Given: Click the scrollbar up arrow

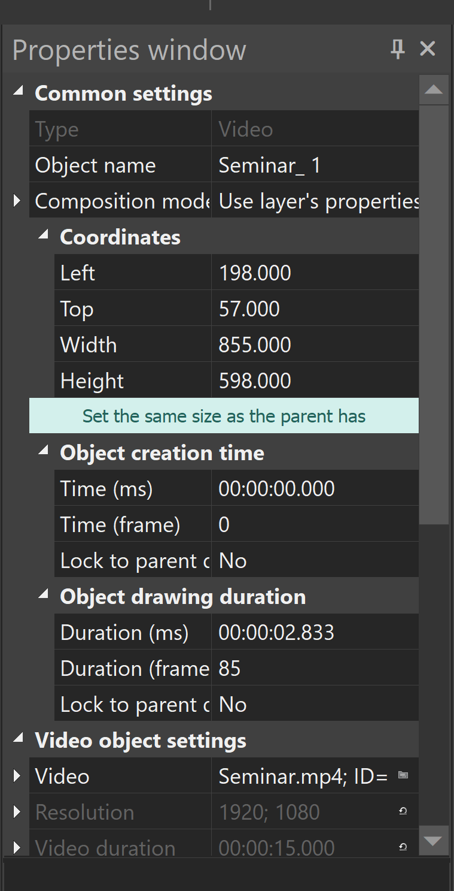Looking at the screenshot, I should pos(434,90).
